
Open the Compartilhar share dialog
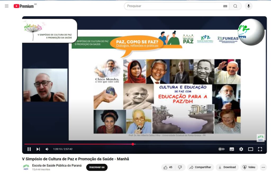(x=200, y=167)
